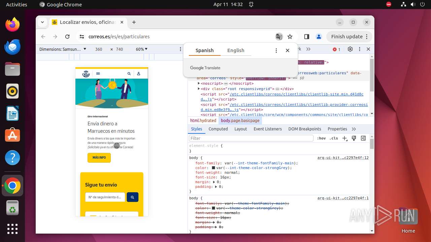Open DevTools settings gear
Image resolution: width=431 pixels, height=242 pixels.
[350, 49]
